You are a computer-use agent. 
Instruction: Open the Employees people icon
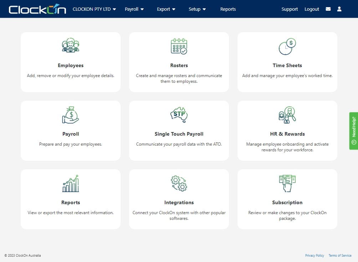(x=71, y=45)
